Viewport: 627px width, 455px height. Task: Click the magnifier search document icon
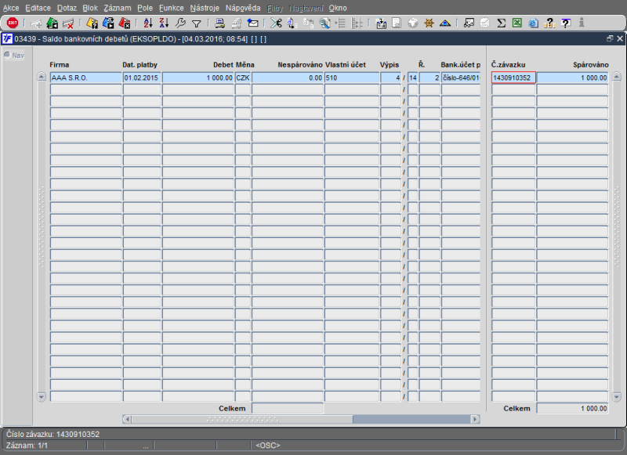[324, 23]
